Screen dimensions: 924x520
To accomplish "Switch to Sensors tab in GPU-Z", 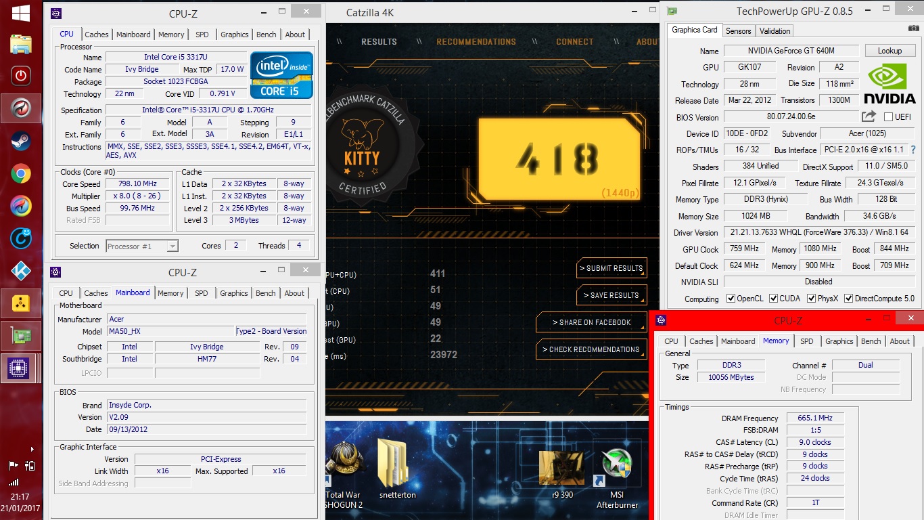I will [738, 31].
